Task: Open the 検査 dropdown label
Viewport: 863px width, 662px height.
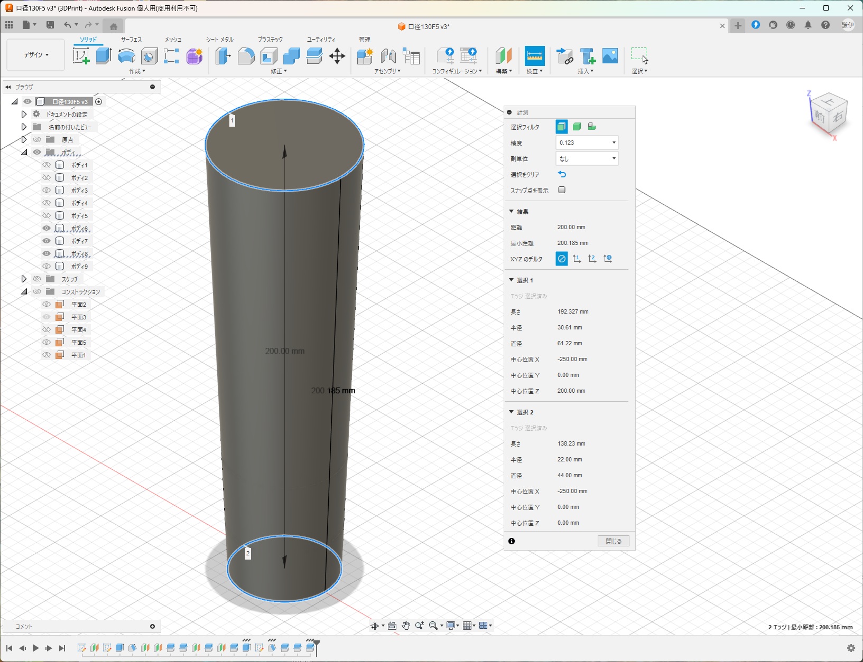Action: click(x=534, y=71)
